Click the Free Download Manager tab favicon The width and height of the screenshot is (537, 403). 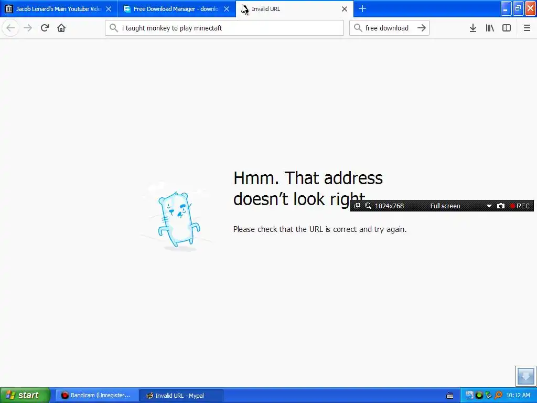(x=127, y=9)
